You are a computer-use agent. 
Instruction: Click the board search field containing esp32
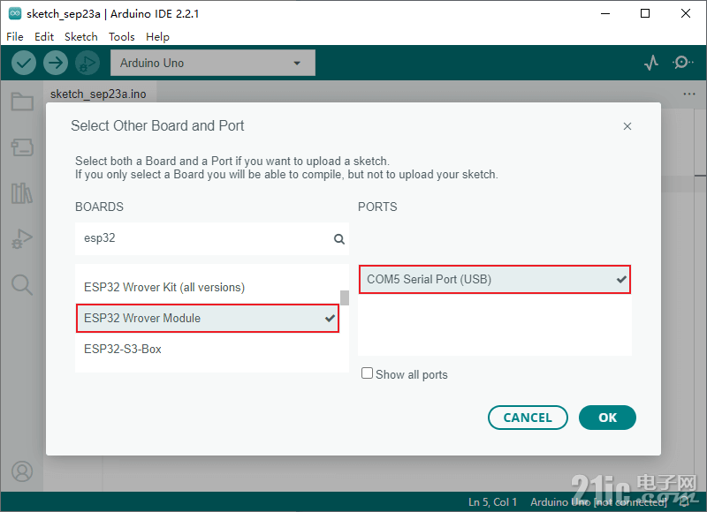[212, 238]
